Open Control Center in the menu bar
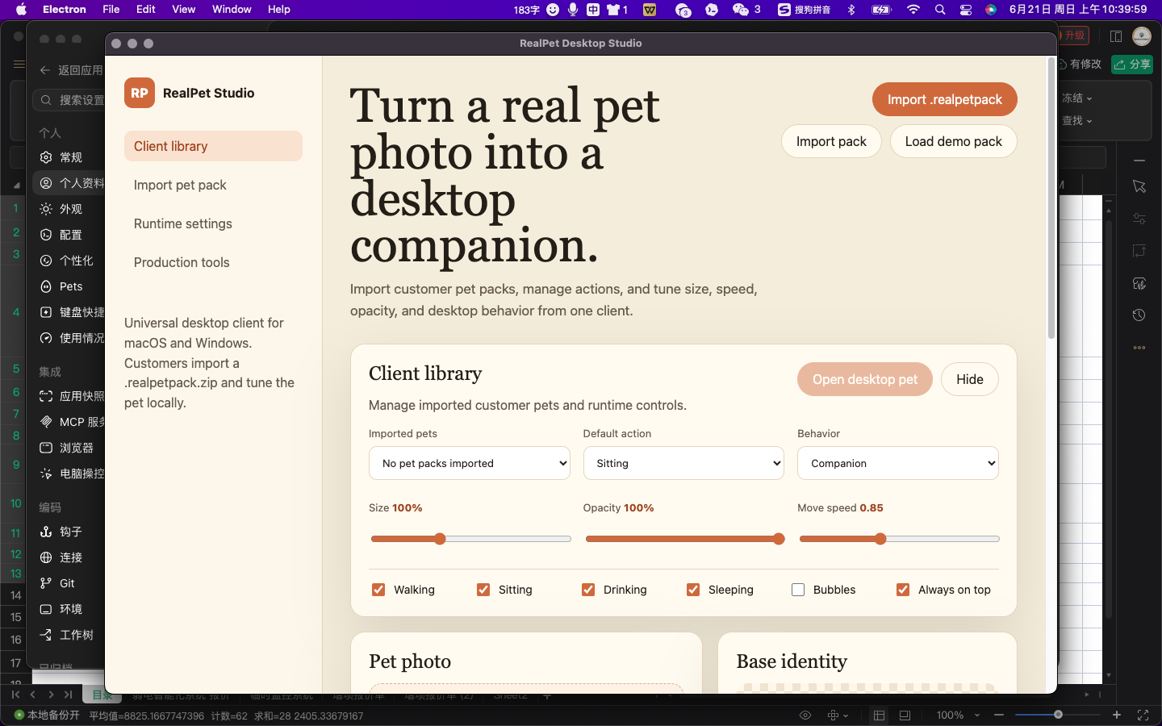The width and height of the screenshot is (1162, 726). pyautogui.click(x=966, y=10)
